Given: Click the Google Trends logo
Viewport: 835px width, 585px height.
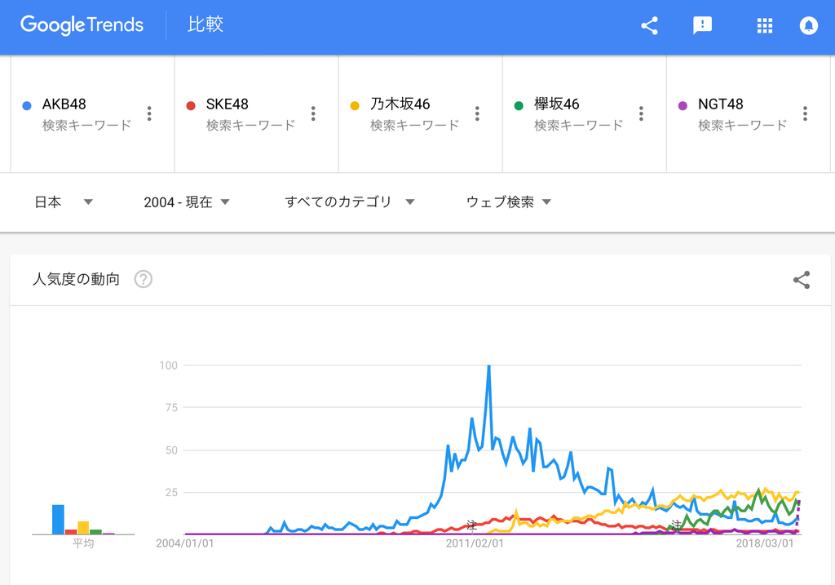Looking at the screenshot, I should [x=82, y=25].
